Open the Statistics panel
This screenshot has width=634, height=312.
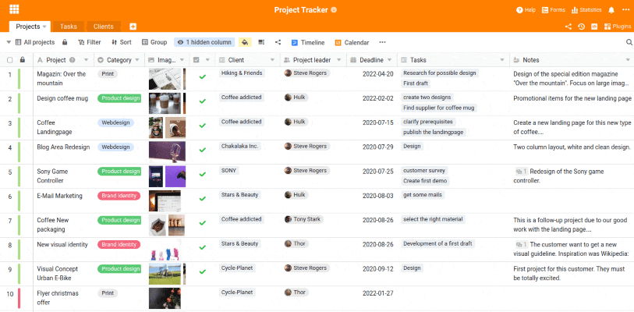click(x=586, y=10)
